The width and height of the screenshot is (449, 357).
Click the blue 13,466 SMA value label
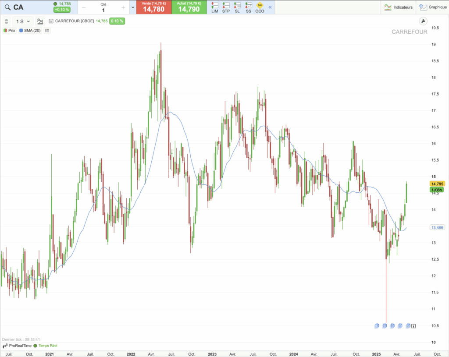[437, 228]
